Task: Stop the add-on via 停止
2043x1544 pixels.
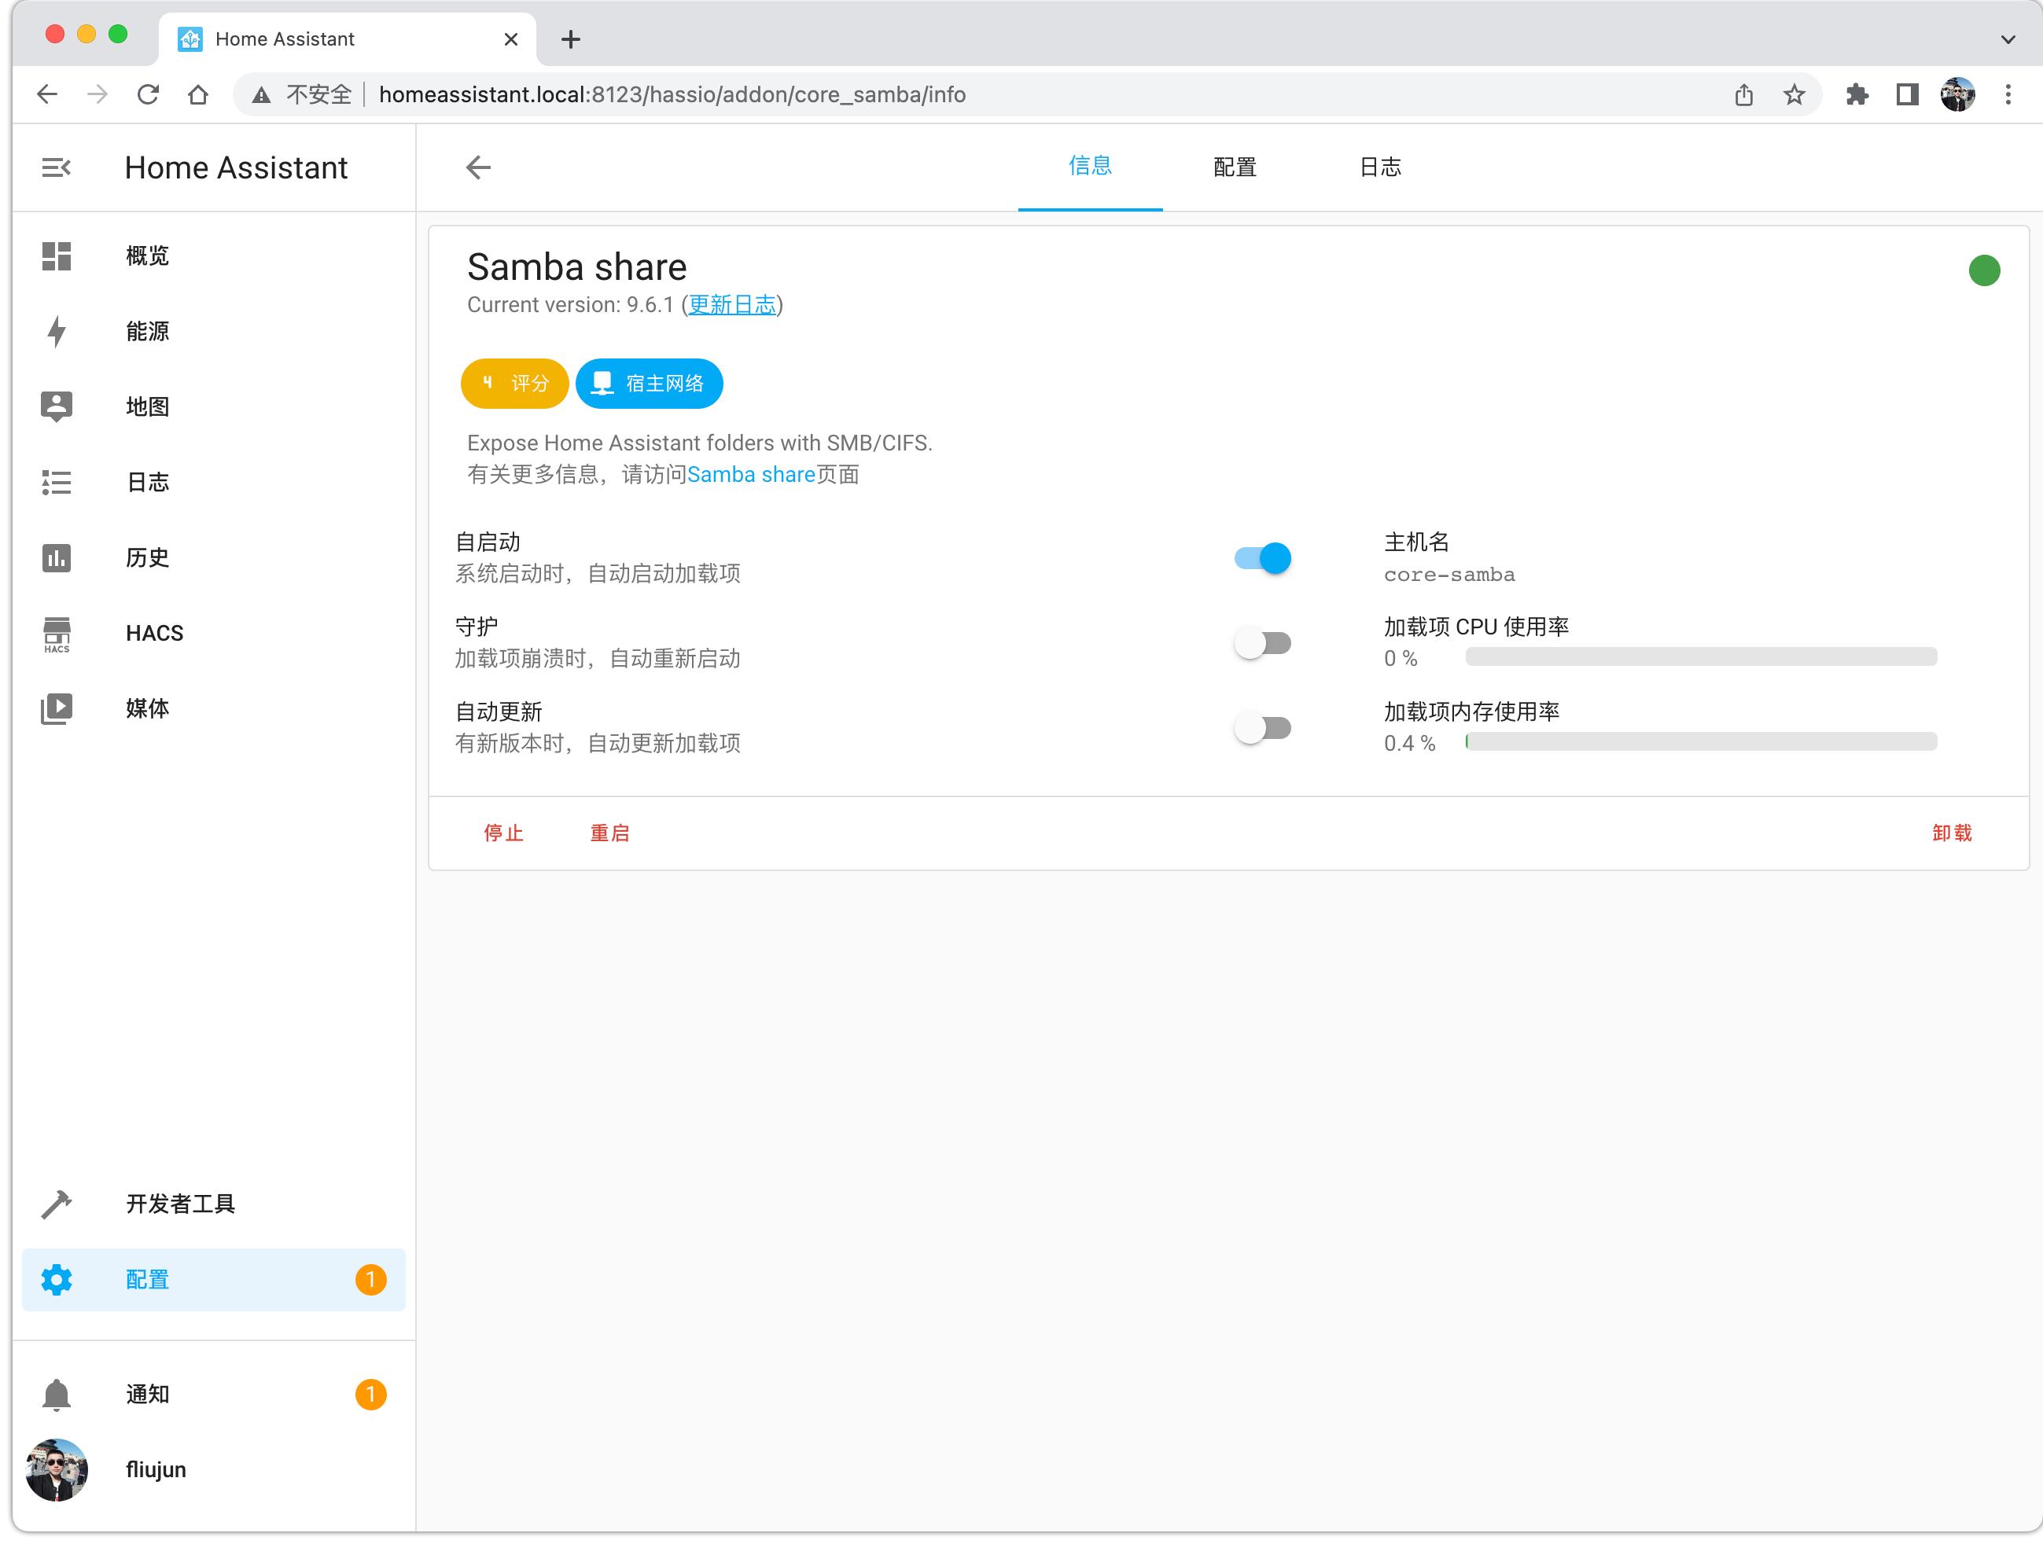Action: [x=503, y=832]
